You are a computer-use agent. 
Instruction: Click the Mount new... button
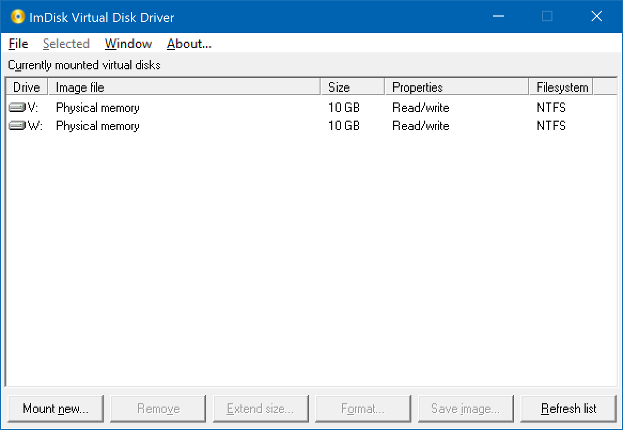(x=56, y=408)
